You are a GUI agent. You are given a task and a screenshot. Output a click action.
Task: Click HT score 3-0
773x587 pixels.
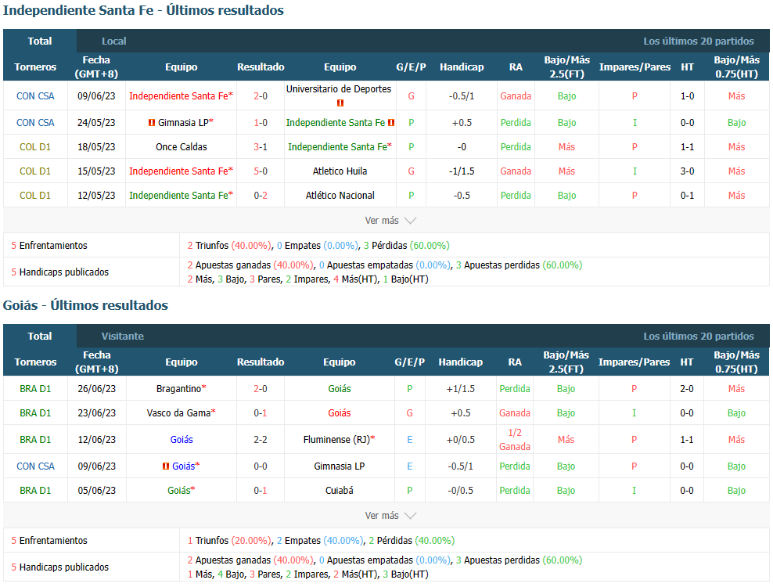687,171
